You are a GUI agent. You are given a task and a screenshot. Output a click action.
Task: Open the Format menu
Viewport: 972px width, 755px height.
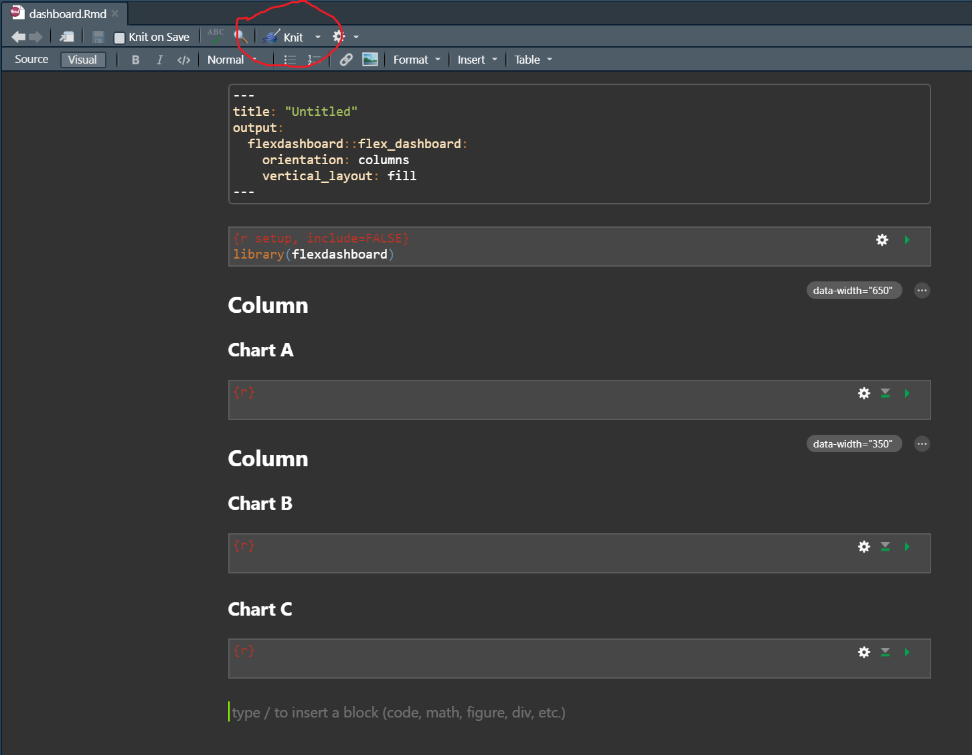click(x=416, y=60)
